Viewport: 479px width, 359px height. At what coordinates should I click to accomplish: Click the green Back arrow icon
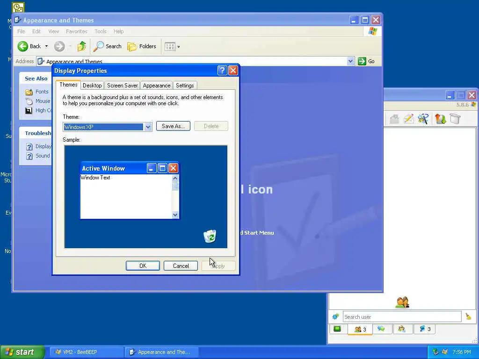22,46
